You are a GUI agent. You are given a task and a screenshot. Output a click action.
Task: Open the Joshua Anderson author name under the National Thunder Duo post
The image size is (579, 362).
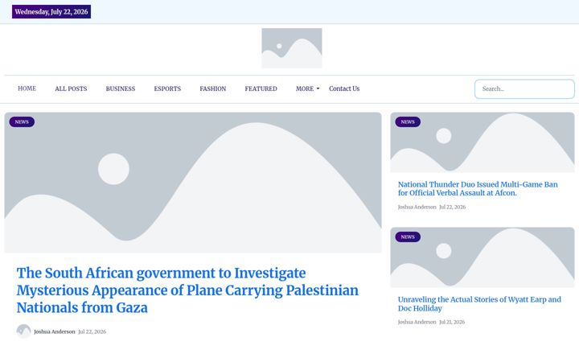(417, 207)
